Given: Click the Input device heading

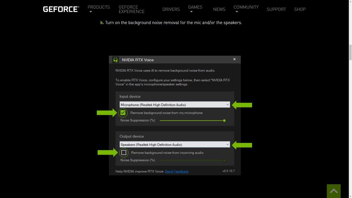Looking at the screenshot, I should point(130,97).
